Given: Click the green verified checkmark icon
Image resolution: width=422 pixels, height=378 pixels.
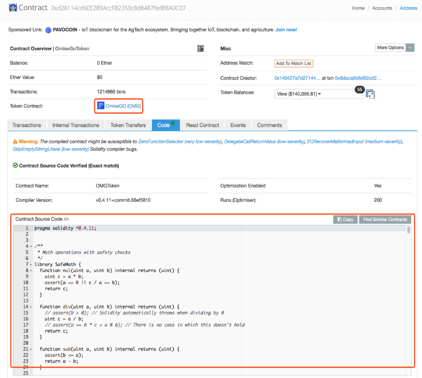Looking at the screenshot, I should click(15, 166).
